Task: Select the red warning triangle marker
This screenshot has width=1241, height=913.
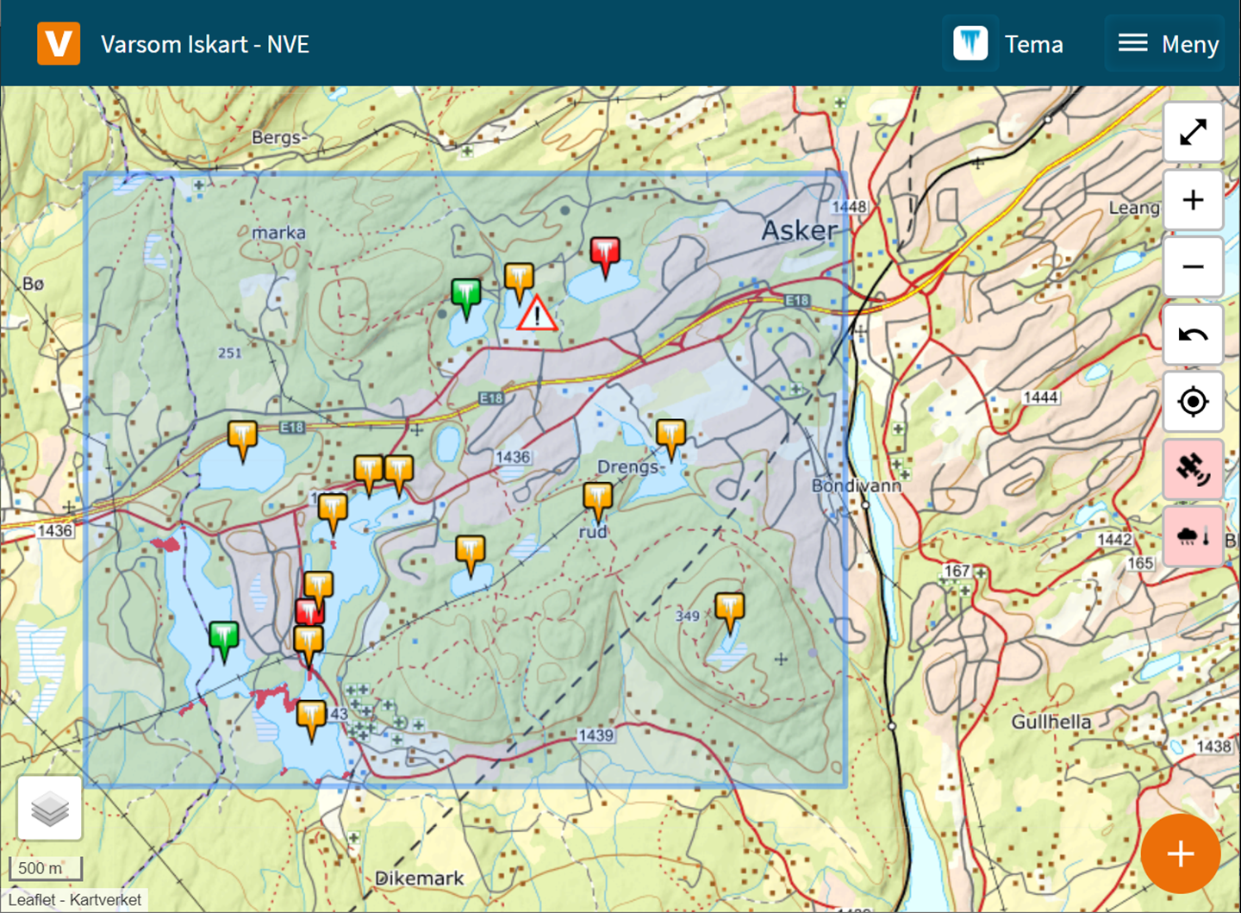Action: pyautogui.click(x=537, y=315)
